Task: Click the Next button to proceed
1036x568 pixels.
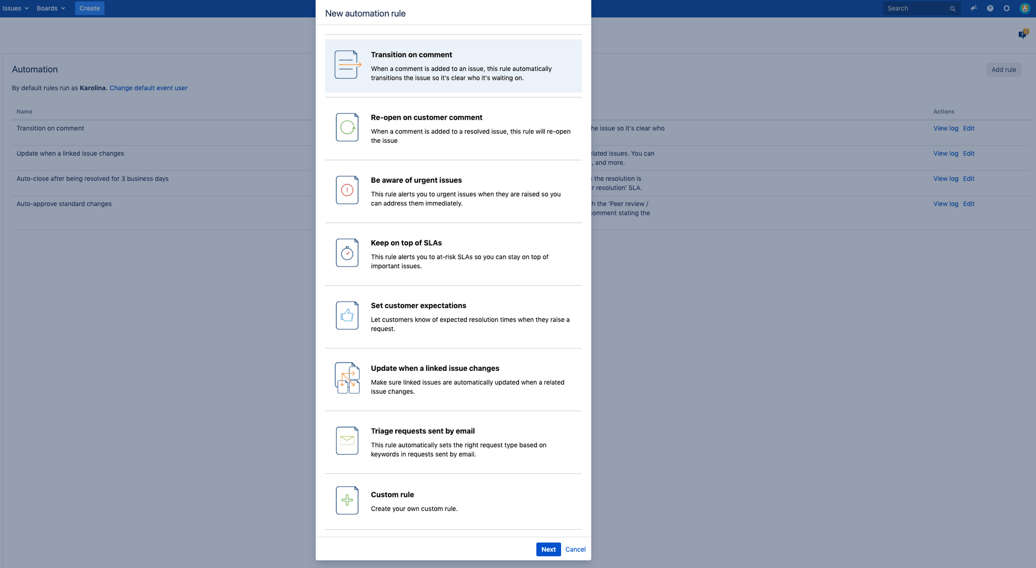Action: pyautogui.click(x=549, y=549)
